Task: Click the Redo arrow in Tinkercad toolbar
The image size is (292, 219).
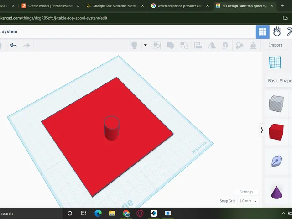Action: pos(26,45)
